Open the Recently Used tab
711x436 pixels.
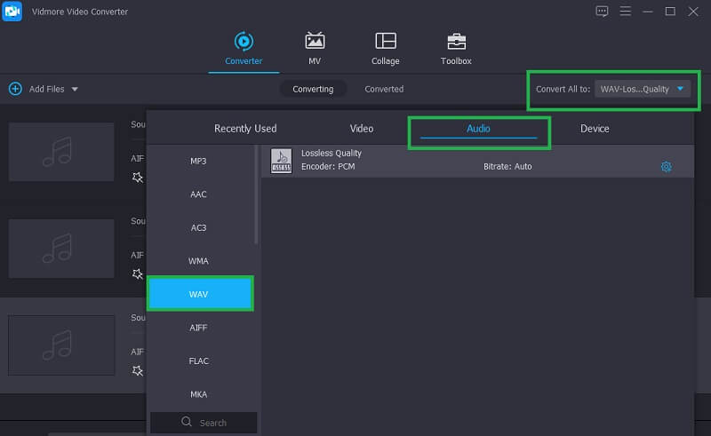click(x=245, y=129)
